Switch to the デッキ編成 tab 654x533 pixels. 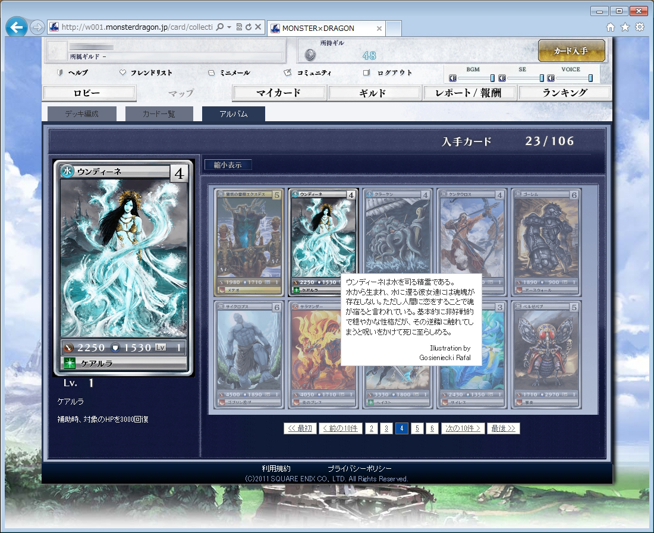82,113
